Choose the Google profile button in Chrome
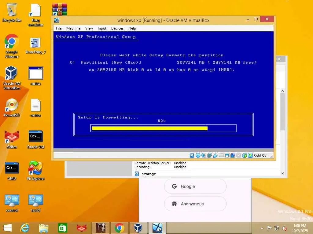Screen dimensions: 313x234 point(195,186)
